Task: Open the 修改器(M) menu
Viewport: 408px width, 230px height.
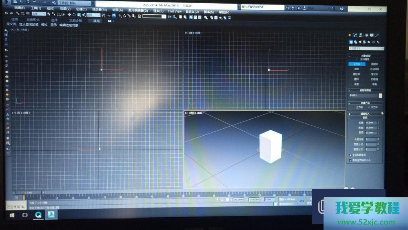Action: point(100,9)
